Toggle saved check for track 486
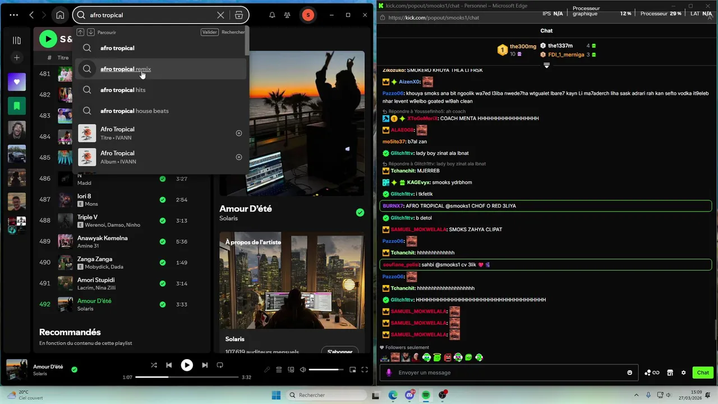 pyautogui.click(x=163, y=179)
